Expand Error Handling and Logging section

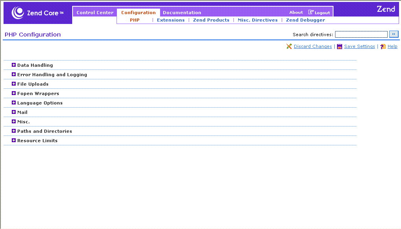click(x=14, y=74)
